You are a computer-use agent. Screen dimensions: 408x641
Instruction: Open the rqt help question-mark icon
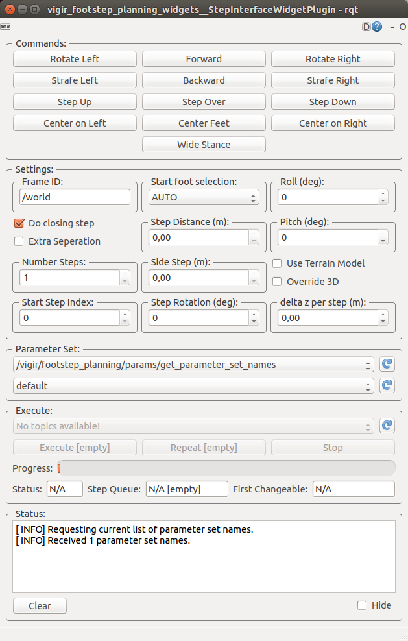coord(377,27)
